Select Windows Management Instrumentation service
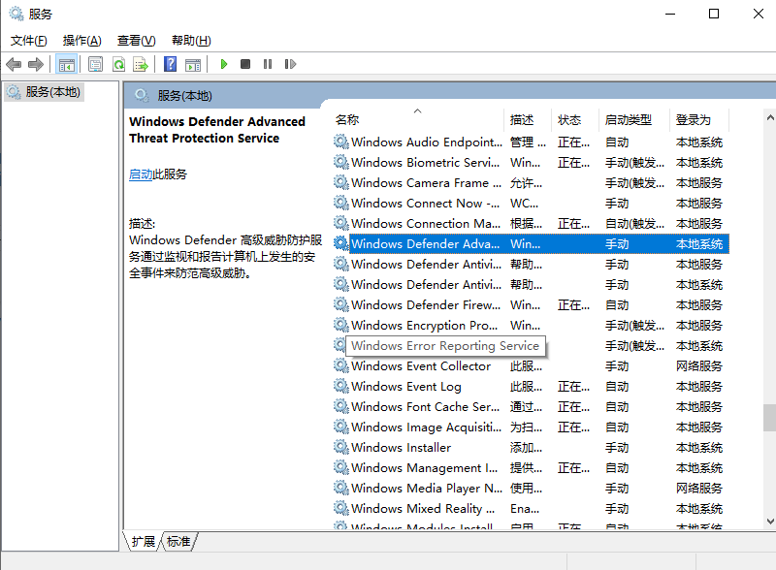 pos(531,467)
